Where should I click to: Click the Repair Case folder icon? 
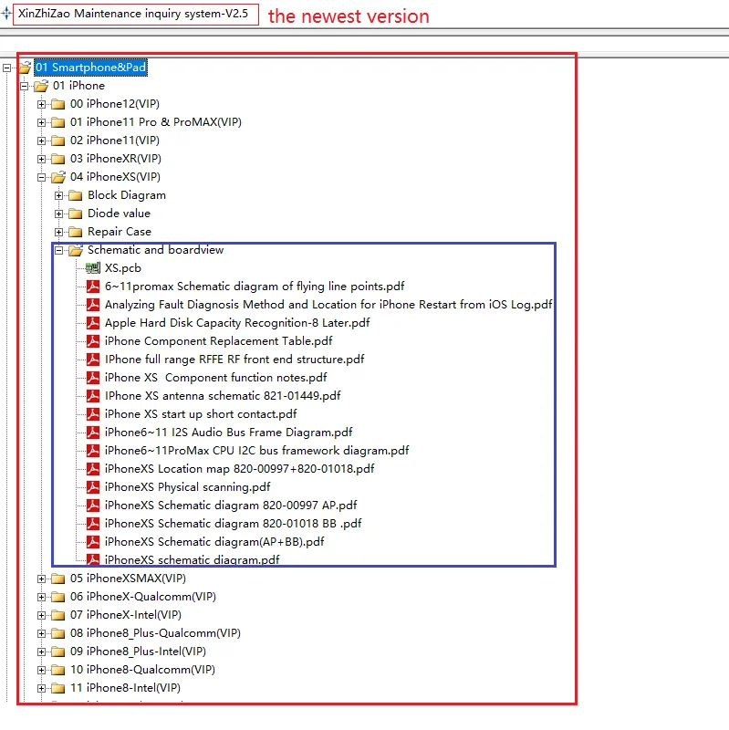point(76,232)
